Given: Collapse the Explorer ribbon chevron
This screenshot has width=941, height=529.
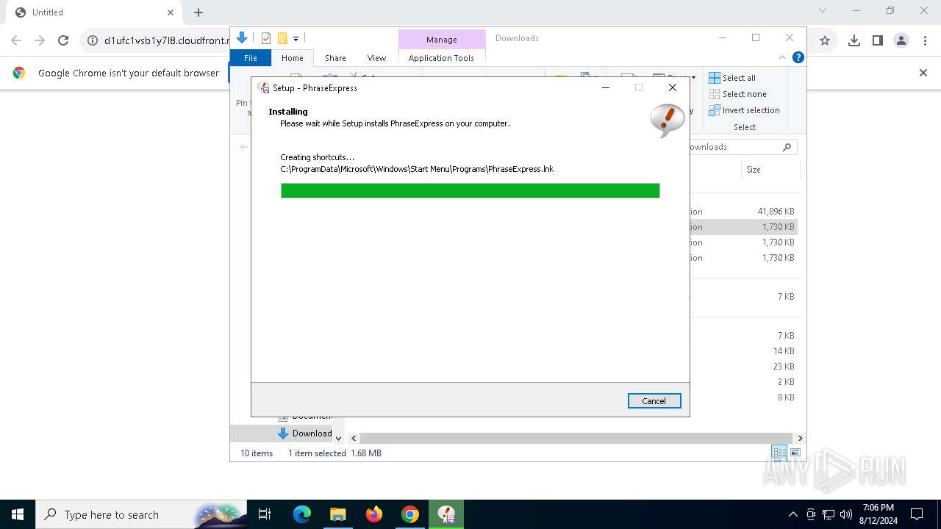Looking at the screenshot, I should pos(782,57).
